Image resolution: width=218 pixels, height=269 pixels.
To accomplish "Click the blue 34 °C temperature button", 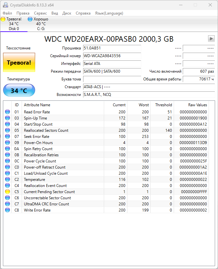I will coord(19,91).
